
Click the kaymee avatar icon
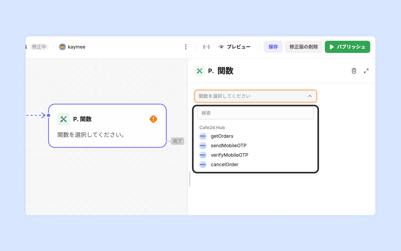62,47
